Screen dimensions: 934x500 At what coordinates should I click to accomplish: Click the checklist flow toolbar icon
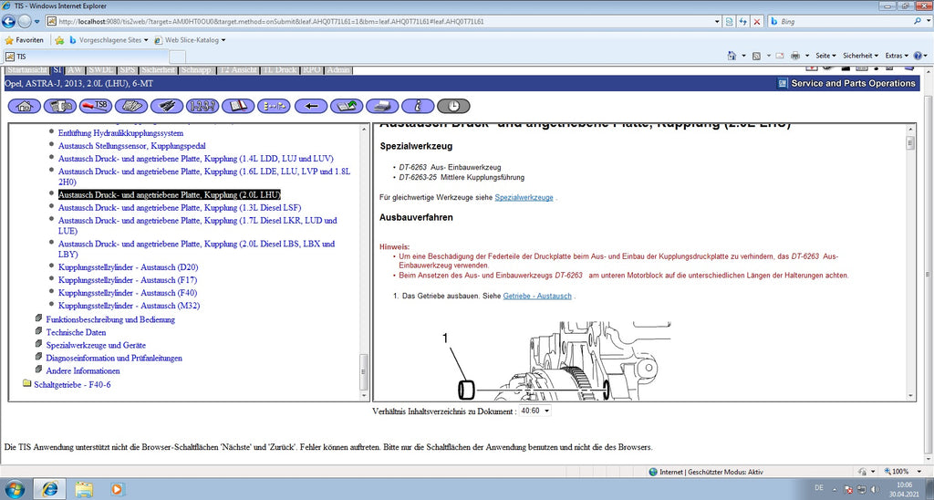pos(274,106)
